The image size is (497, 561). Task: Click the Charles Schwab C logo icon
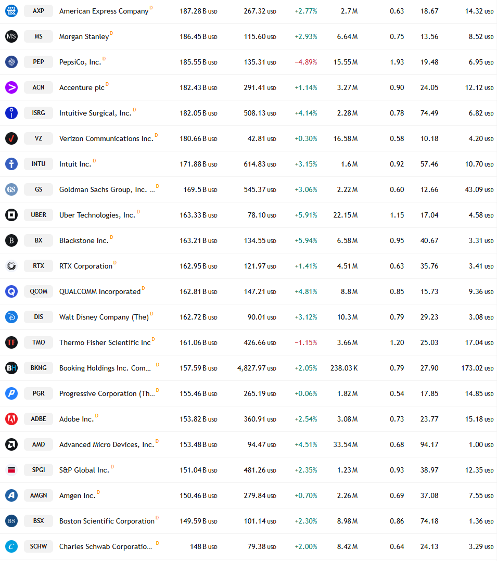pyautogui.click(x=11, y=546)
